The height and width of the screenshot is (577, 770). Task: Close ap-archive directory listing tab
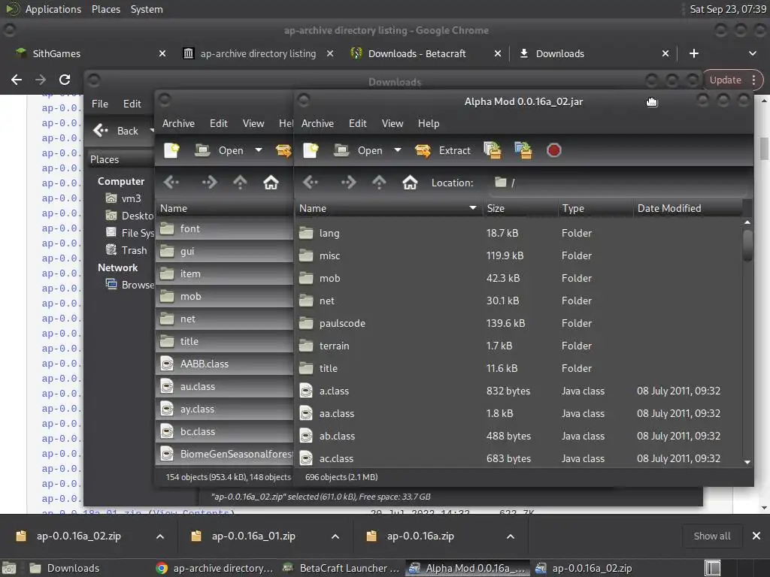click(330, 53)
